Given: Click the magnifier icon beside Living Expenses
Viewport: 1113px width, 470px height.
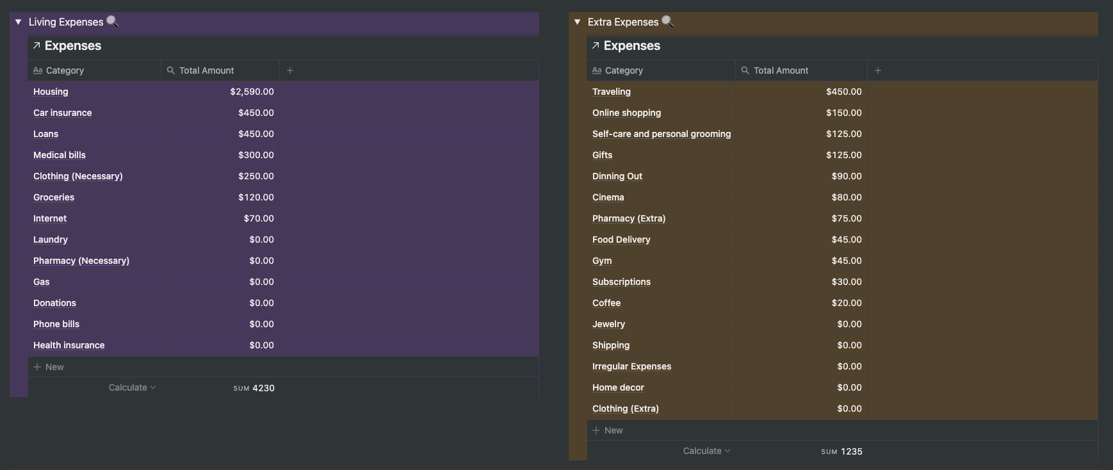Looking at the screenshot, I should coord(112,21).
